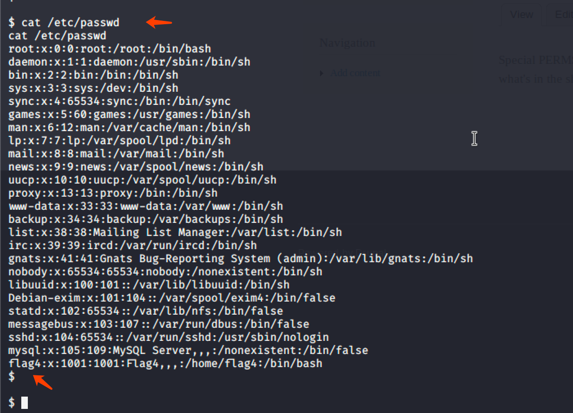Click the games account entry line
The width and height of the screenshot is (573, 413).
[129, 114]
